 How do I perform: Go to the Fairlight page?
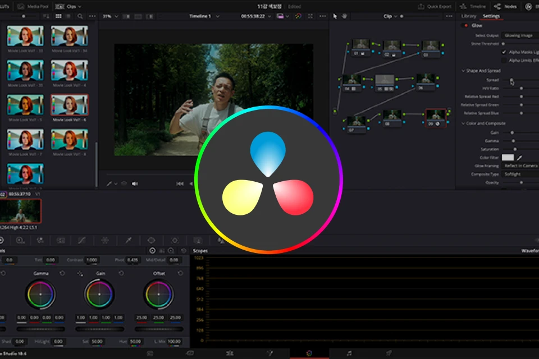click(x=349, y=353)
